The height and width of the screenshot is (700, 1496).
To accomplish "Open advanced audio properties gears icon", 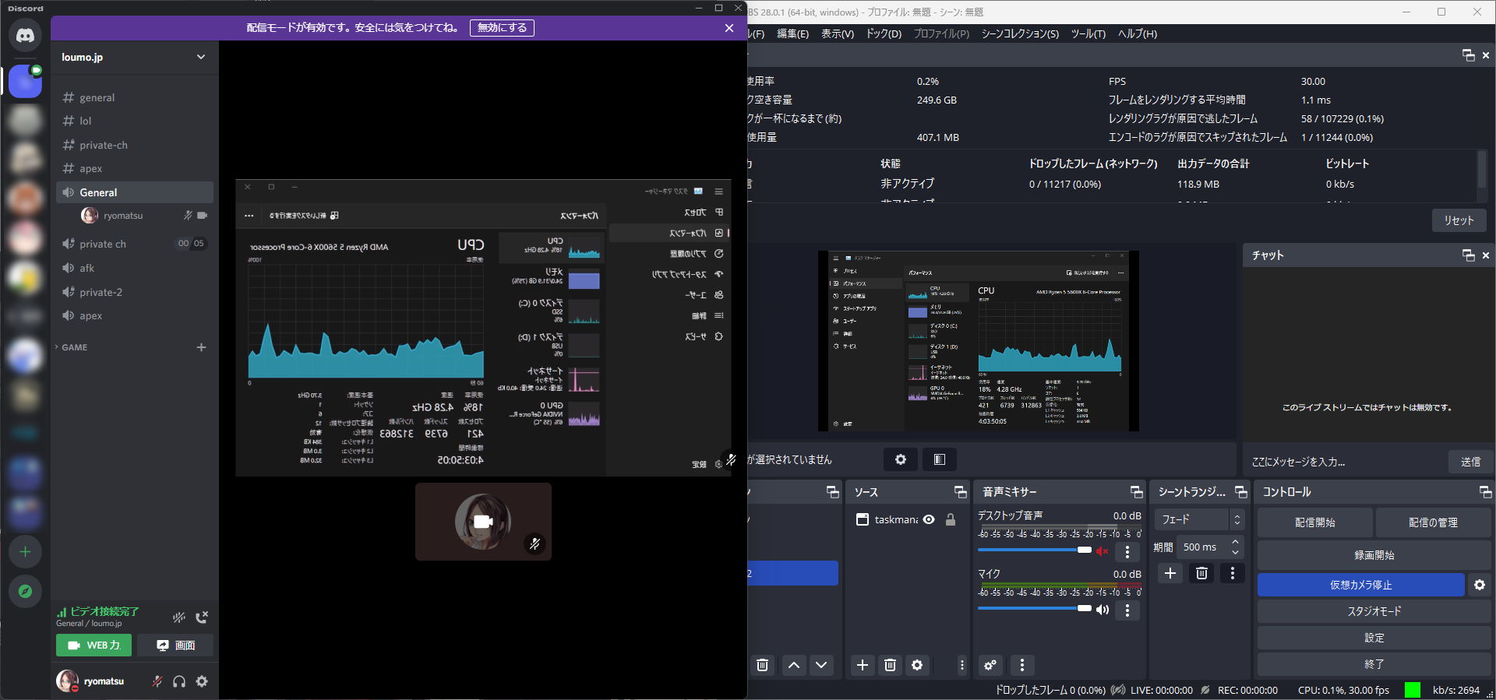I will coord(990,665).
